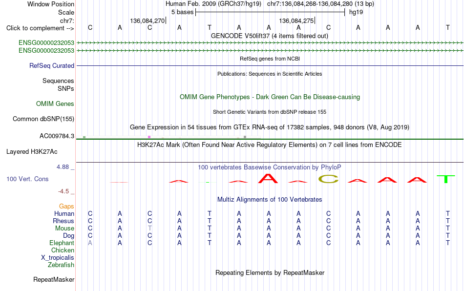Click the pink GTEx expression bar
Screen dimensions: 464x291
point(149,137)
